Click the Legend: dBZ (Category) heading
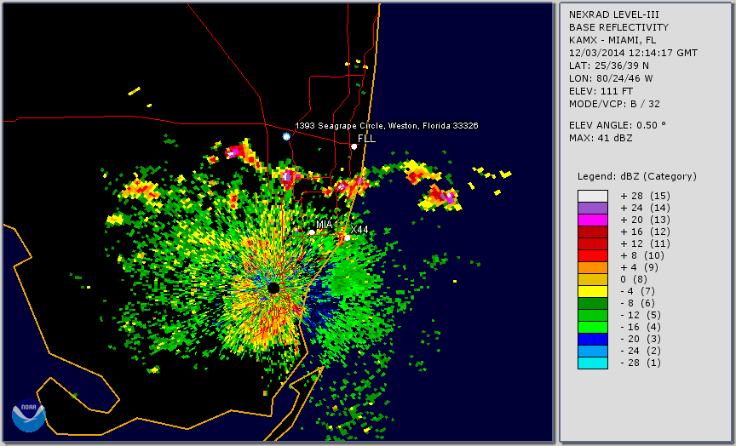Screen dimensions: 736x446 pos(637,176)
